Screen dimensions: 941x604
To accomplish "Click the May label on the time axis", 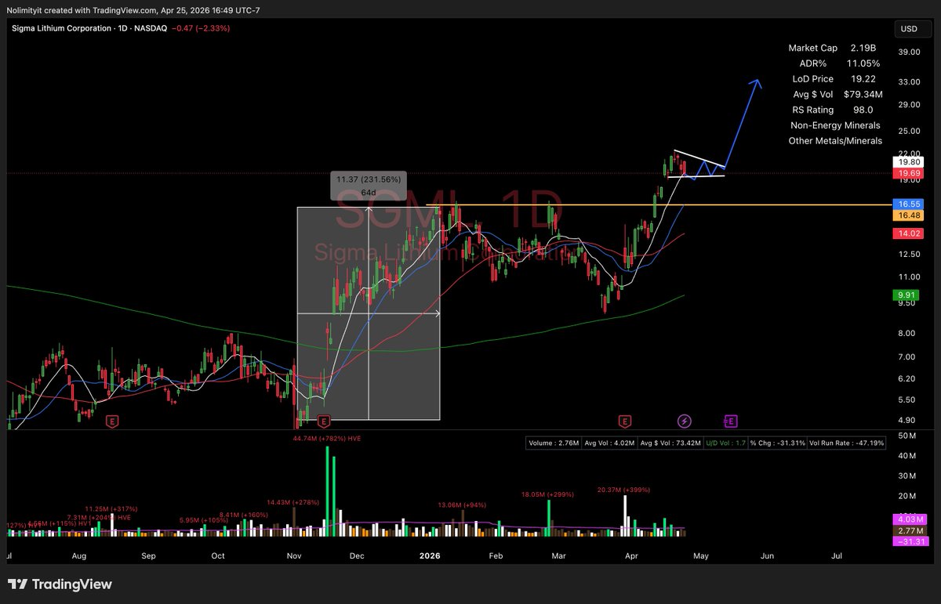I will tap(700, 555).
